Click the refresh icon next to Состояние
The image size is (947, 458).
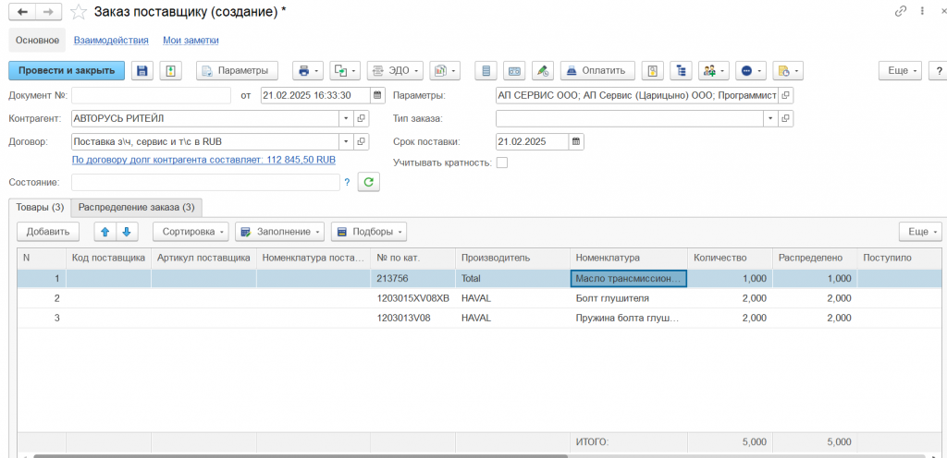pos(369,183)
